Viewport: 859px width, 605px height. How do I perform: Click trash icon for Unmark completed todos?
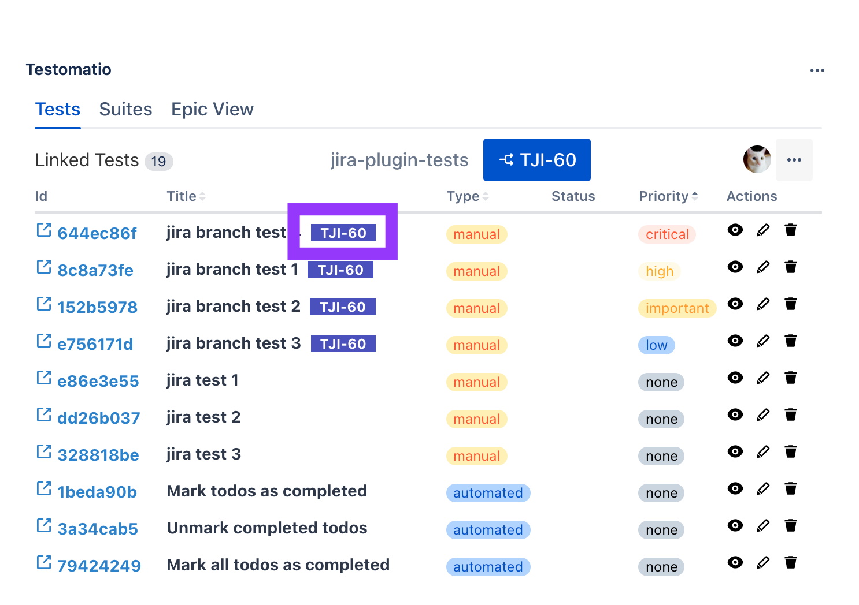coord(791,525)
